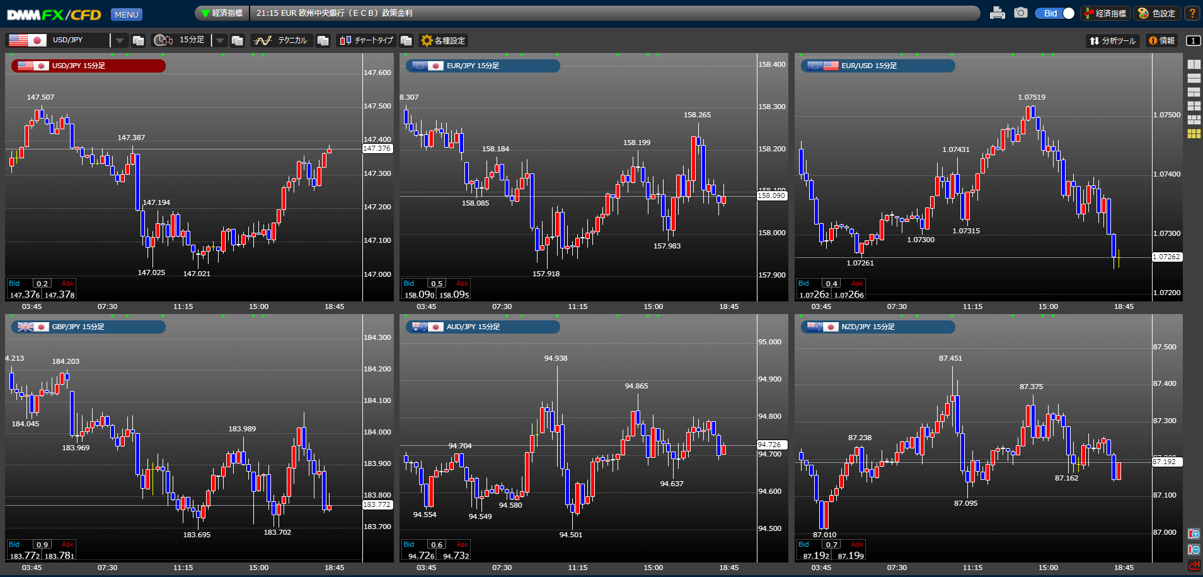The width and height of the screenshot is (1203, 577).
Task: Zoom in candlesticks with plus icon
Action: click(x=1194, y=534)
